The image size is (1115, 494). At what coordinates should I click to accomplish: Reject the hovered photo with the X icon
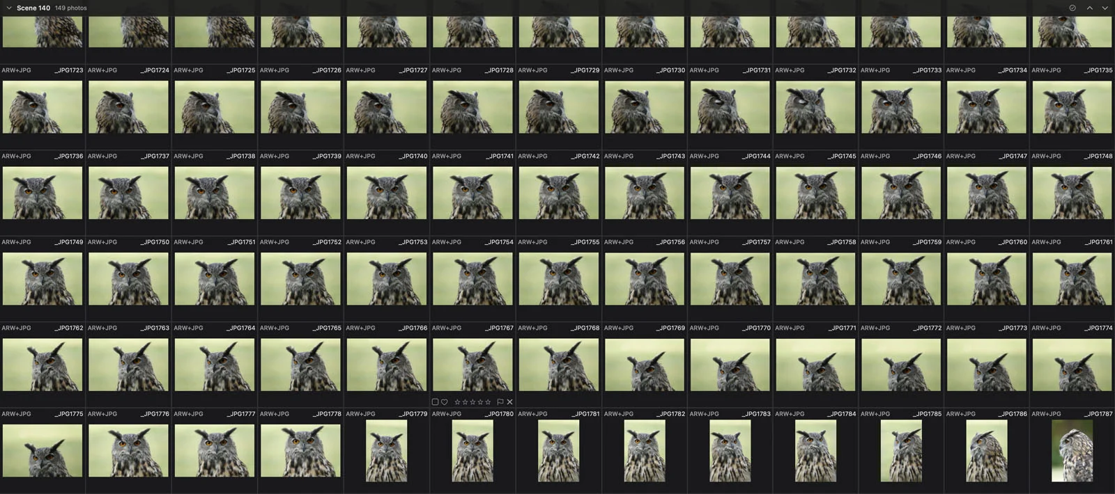pyautogui.click(x=510, y=402)
